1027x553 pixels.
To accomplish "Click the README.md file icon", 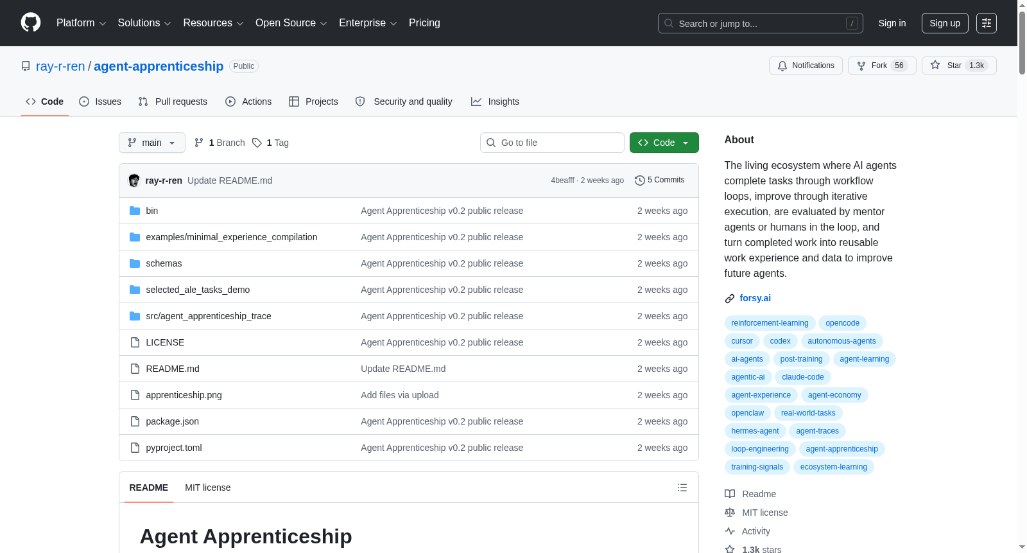I will [x=135, y=369].
